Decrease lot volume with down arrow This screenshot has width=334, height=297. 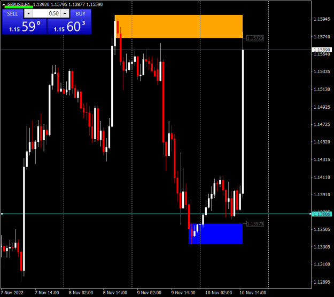pyautogui.click(x=28, y=14)
